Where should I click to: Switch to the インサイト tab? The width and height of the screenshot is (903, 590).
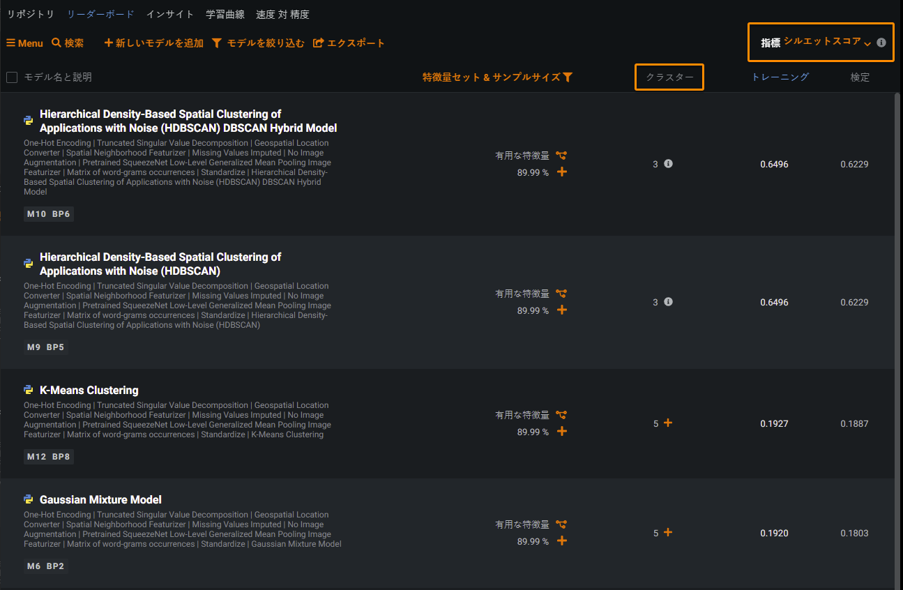tap(170, 14)
